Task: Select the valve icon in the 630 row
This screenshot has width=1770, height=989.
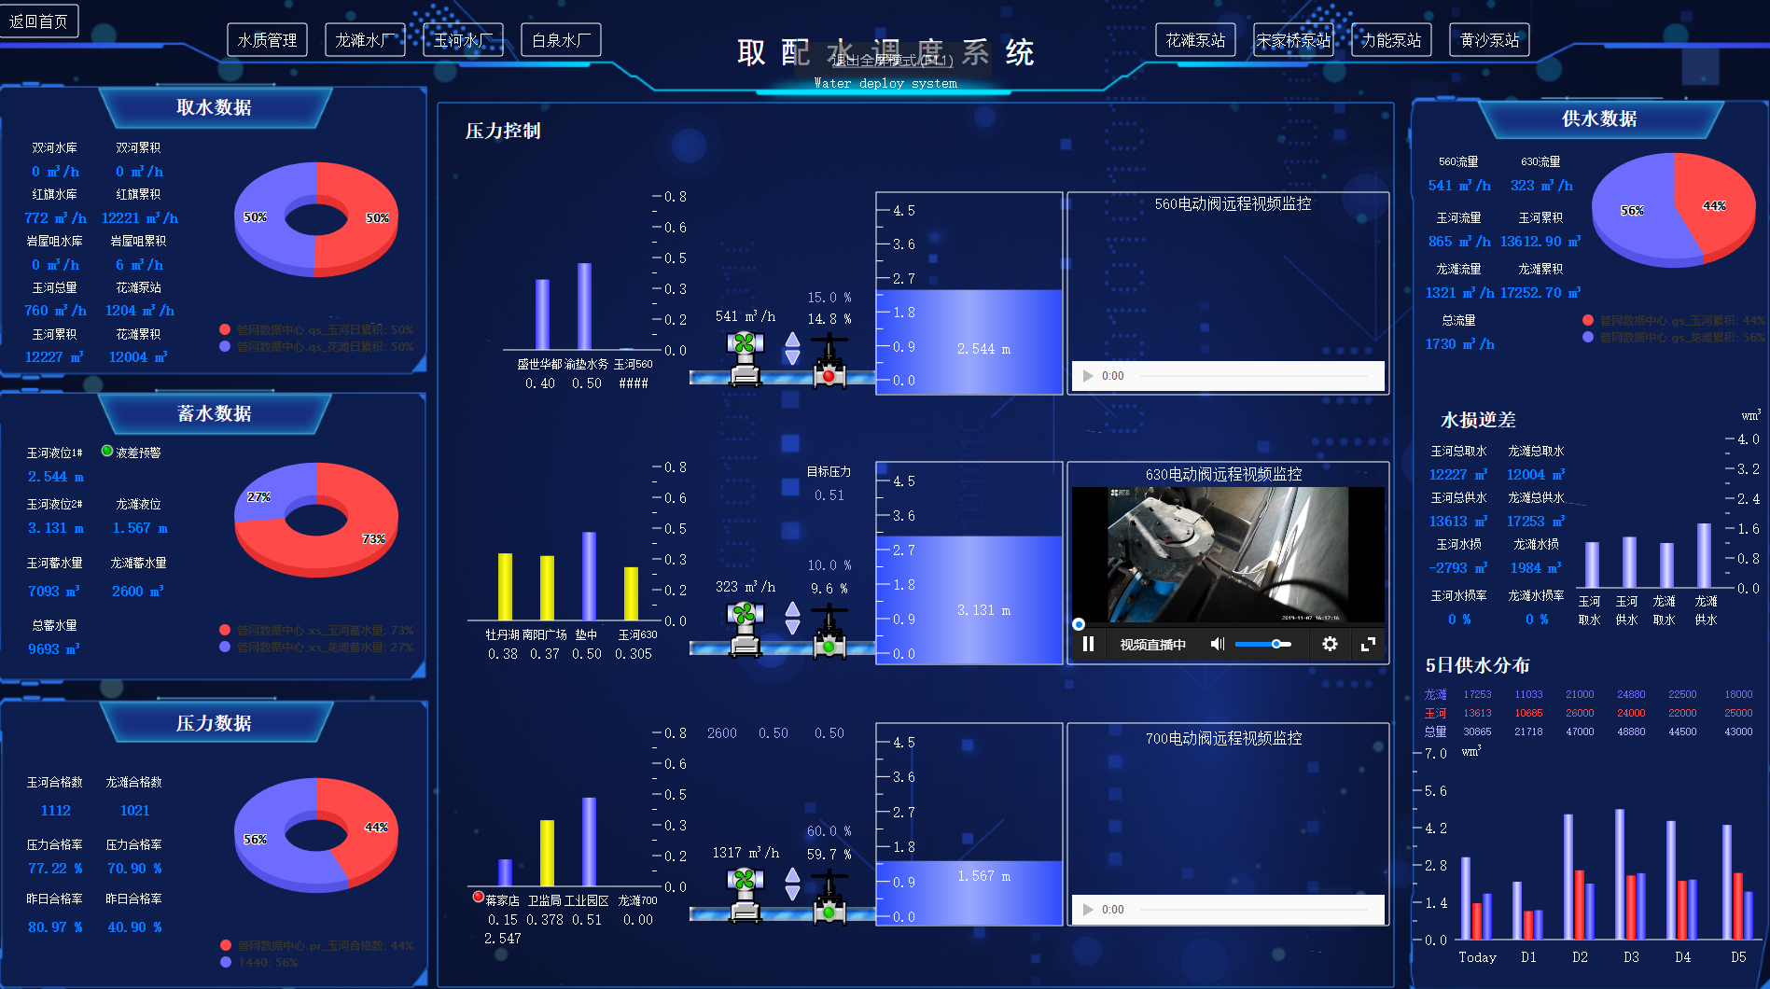Action: [x=829, y=631]
